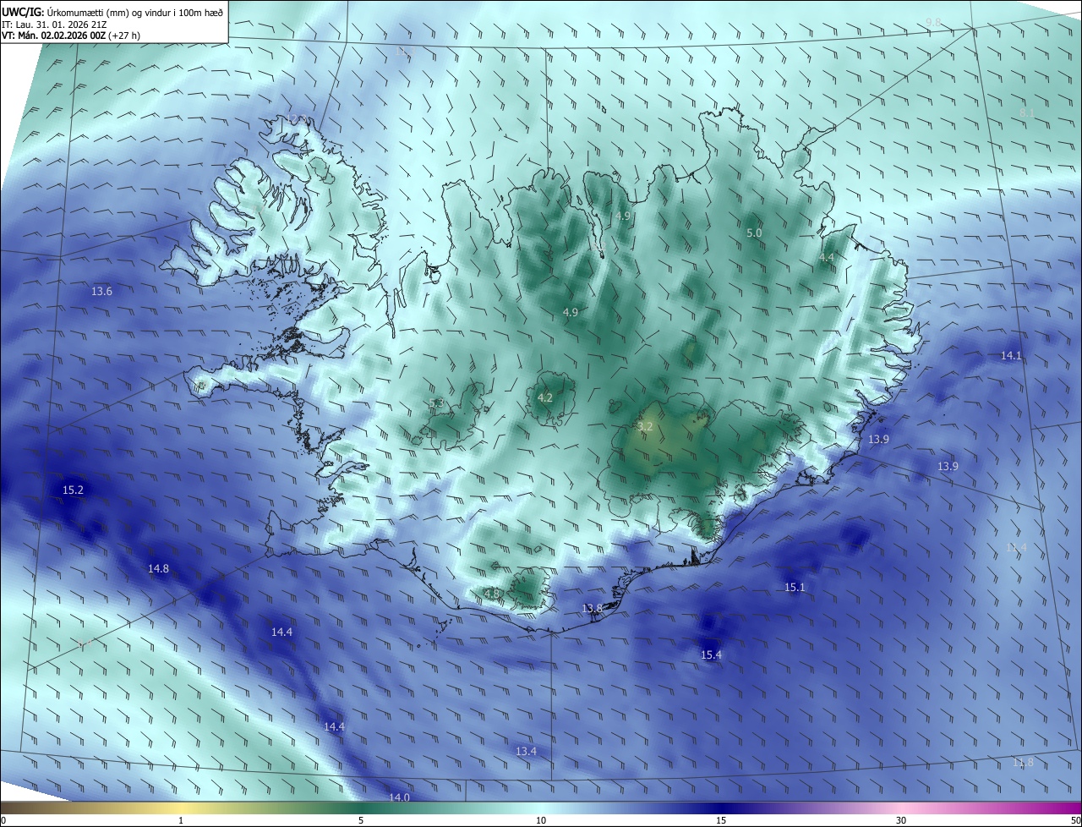Click the 1 label on the color scale
Screen dimensions: 1082x827
click(x=181, y=820)
